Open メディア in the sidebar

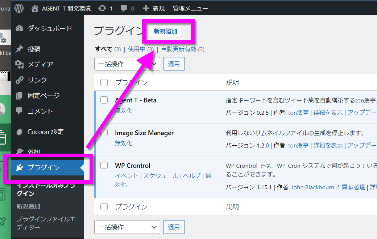[x=40, y=64]
